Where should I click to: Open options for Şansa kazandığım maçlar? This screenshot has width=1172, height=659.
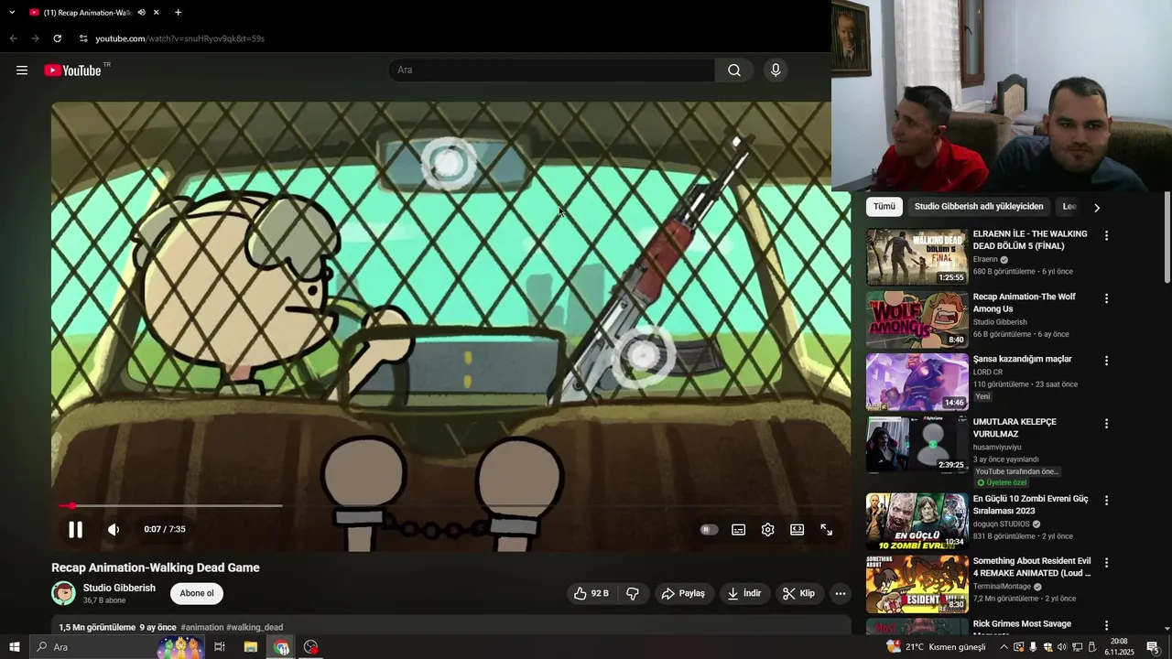point(1106,361)
